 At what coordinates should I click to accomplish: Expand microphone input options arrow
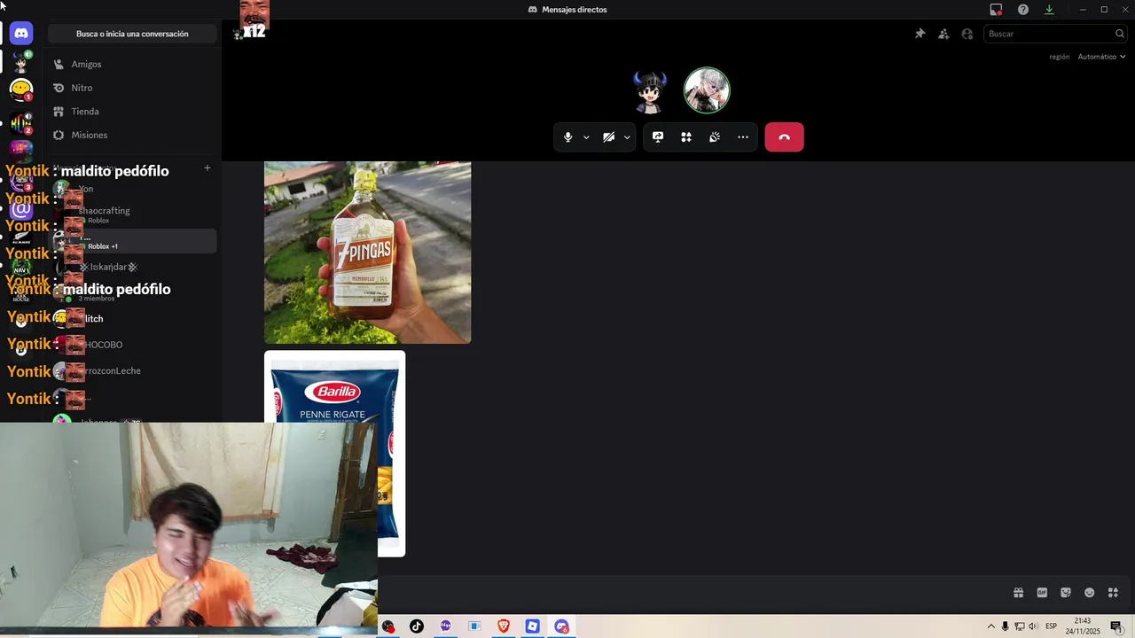586,137
